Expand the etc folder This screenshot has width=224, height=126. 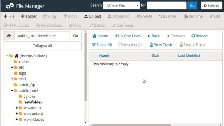click(12, 68)
